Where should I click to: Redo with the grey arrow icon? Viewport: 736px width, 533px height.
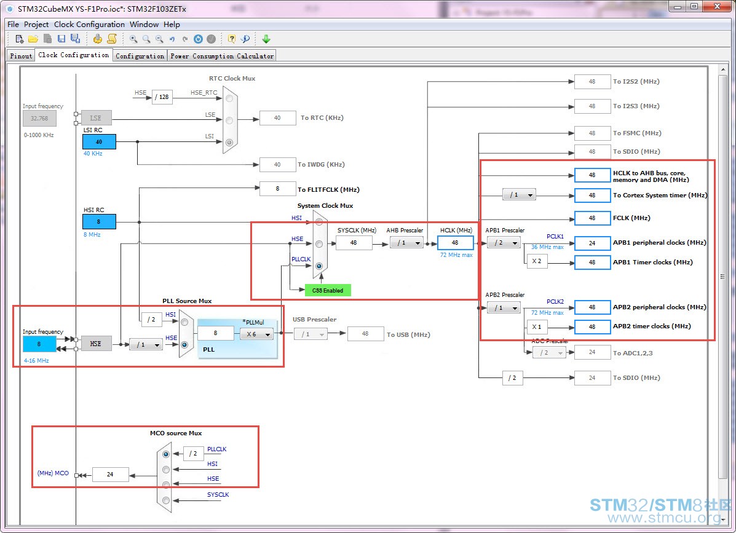pyautogui.click(x=185, y=39)
